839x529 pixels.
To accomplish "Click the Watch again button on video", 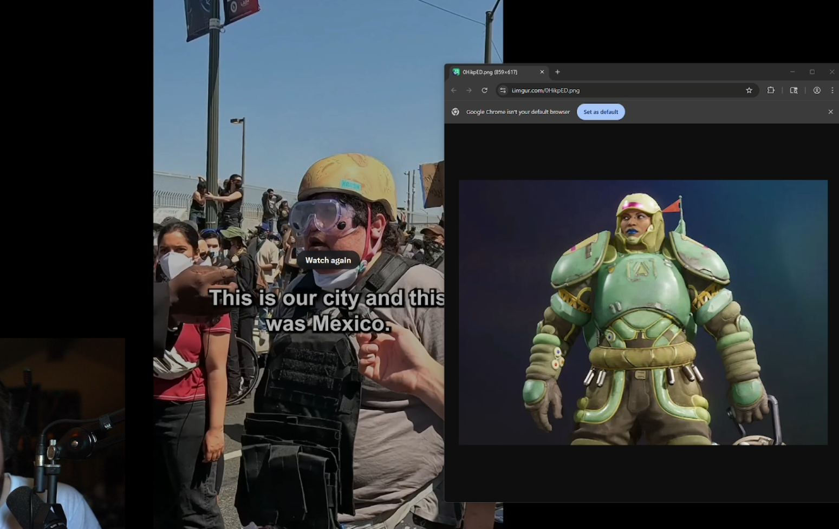I will click(328, 260).
